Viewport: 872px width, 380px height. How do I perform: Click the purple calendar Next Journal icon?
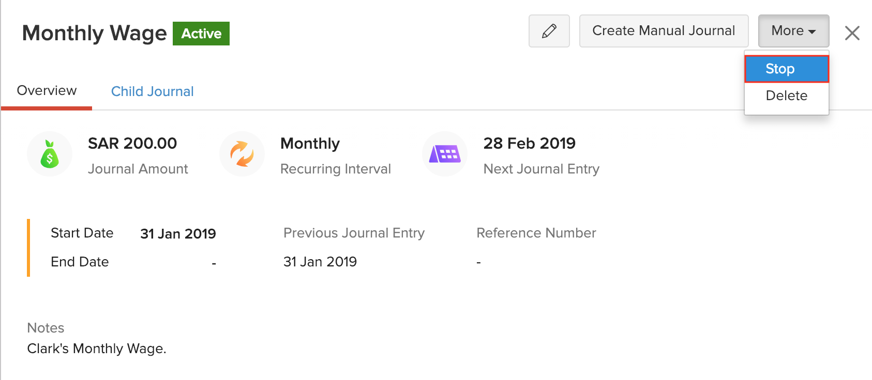445,154
